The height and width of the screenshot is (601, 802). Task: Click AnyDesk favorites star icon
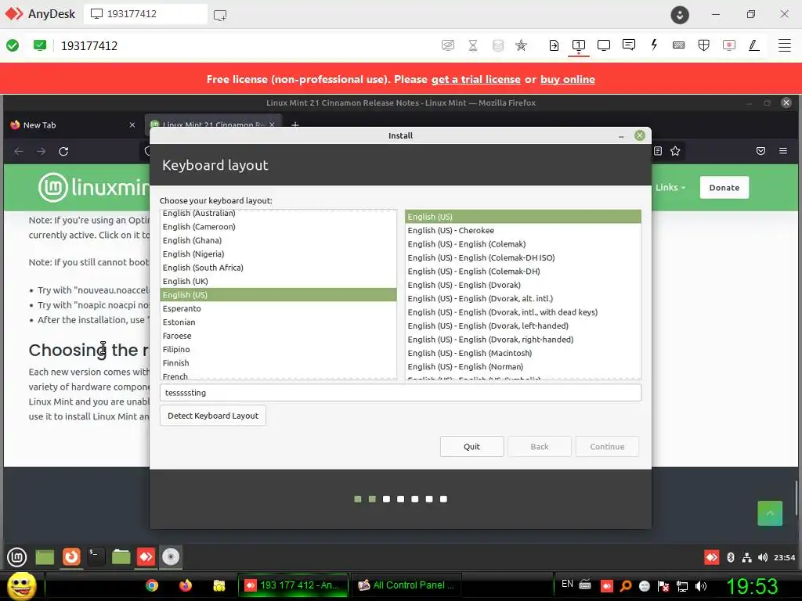click(x=521, y=45)
